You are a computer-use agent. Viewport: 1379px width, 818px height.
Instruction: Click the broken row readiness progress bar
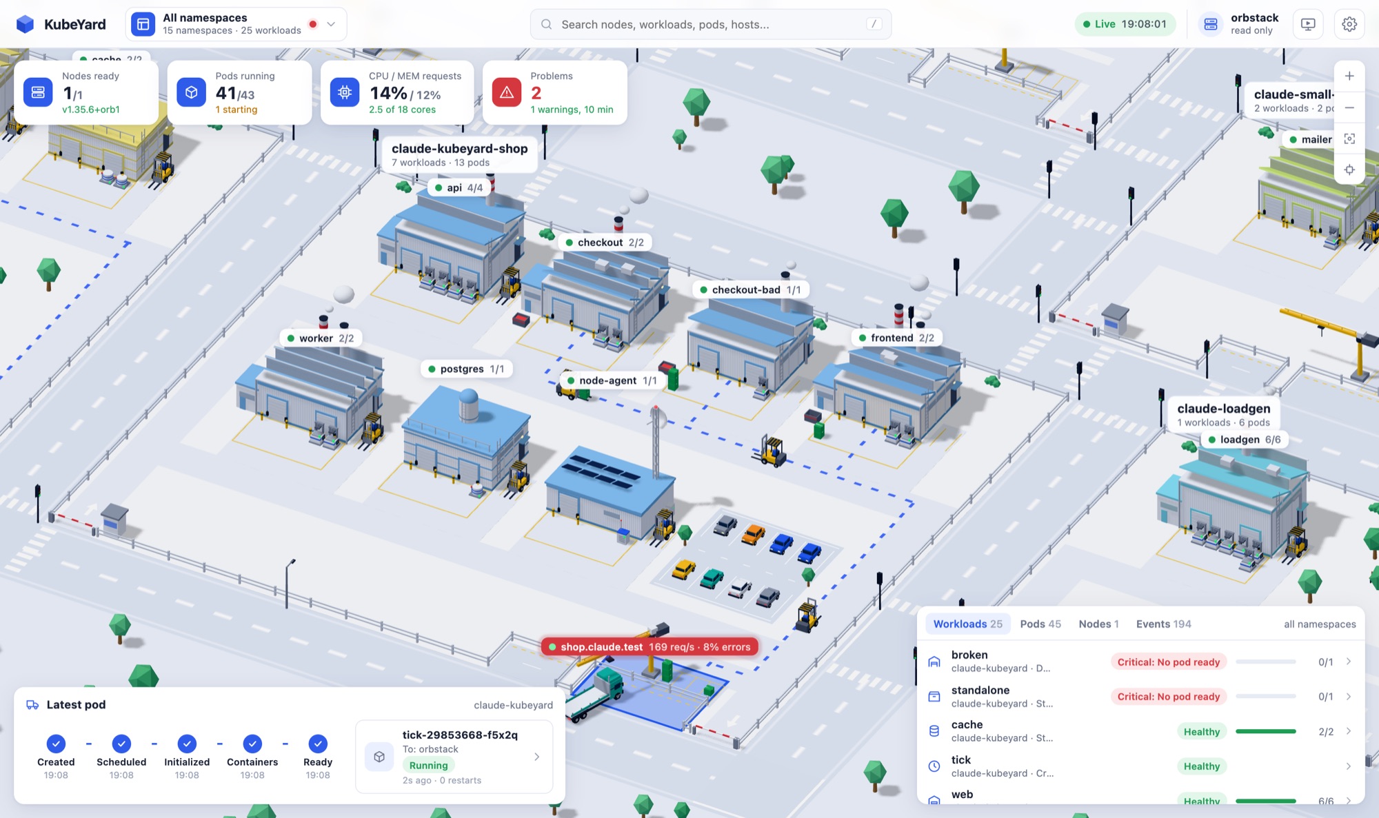click(1266, 662)
